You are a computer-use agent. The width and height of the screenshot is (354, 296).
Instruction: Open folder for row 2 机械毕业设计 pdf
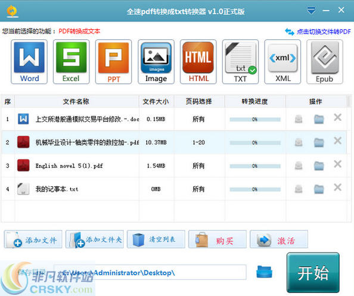319,142
